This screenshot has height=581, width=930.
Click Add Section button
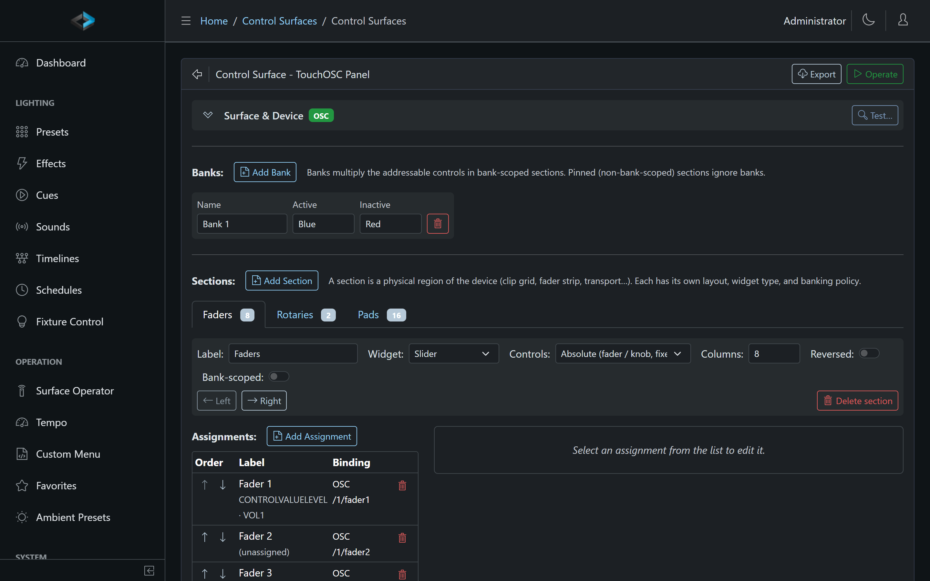(282, 280)
